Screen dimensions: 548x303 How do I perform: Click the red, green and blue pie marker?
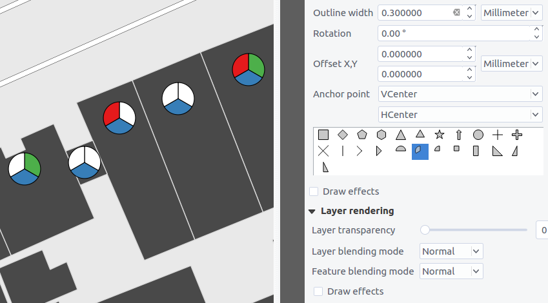[x=249, y=70]
